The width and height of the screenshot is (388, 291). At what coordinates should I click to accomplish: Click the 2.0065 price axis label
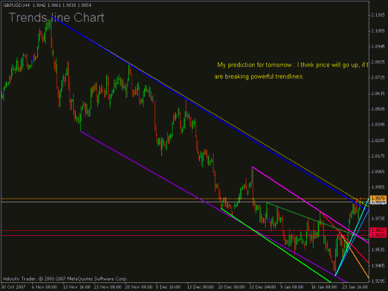[x=378, y=172]
